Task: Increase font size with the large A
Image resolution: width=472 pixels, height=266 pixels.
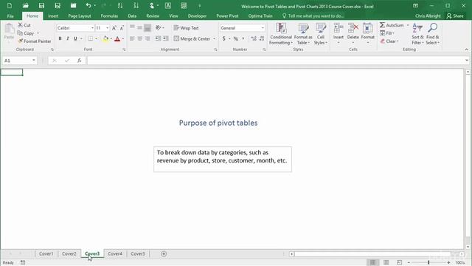Action: [114, 28]
